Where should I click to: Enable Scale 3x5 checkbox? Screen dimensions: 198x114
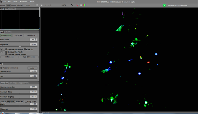pyautogui.click(x=25, y=49)
